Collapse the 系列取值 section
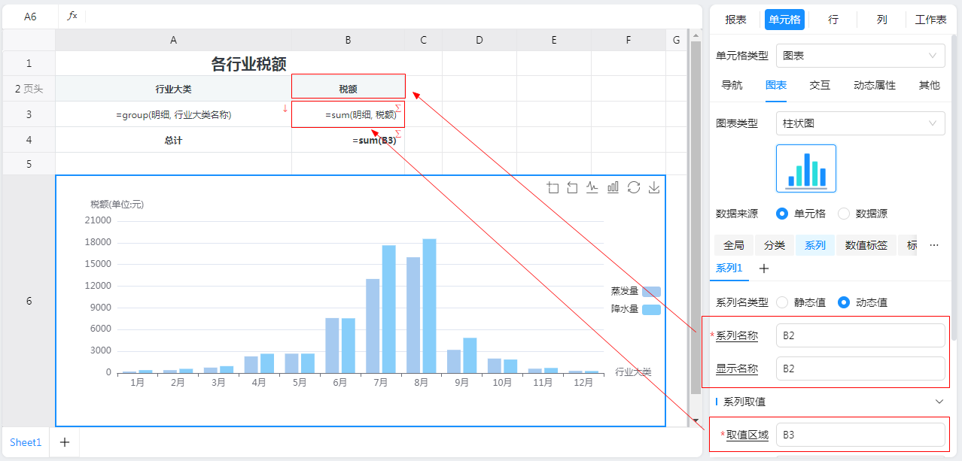 click(x=939, y=402)
